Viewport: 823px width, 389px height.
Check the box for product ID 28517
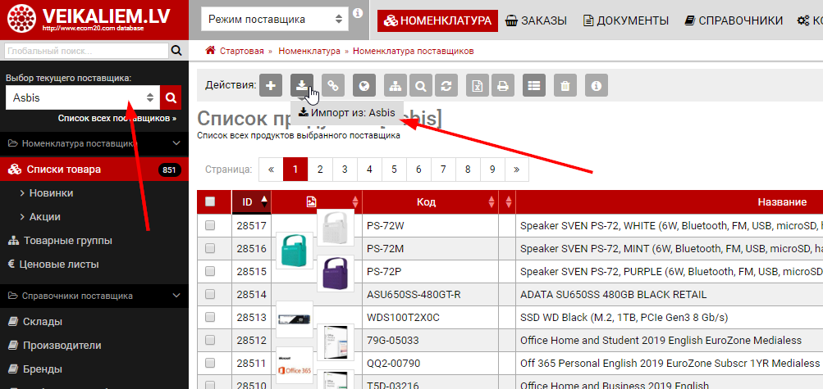pos(210,225)
